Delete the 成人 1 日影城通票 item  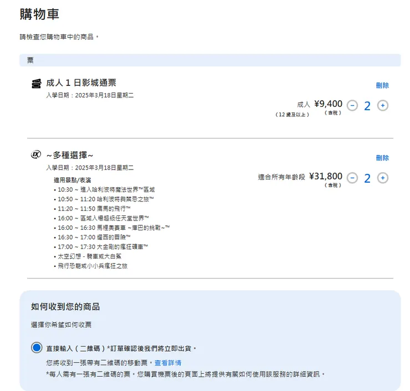coord(382,85)
